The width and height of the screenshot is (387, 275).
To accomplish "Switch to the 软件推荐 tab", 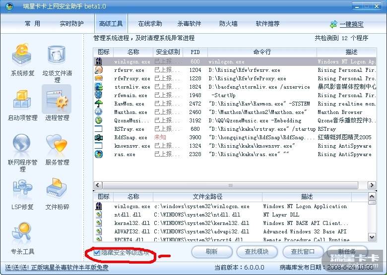I will pyautogui.click(x=267, y=24).
